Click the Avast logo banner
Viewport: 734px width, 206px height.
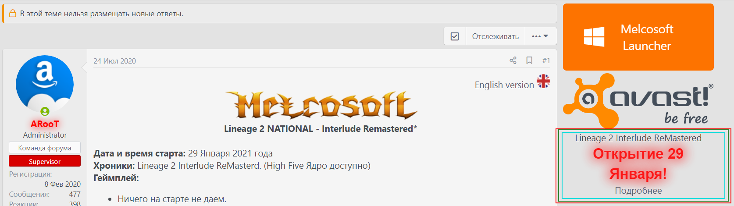pos(638,100)
